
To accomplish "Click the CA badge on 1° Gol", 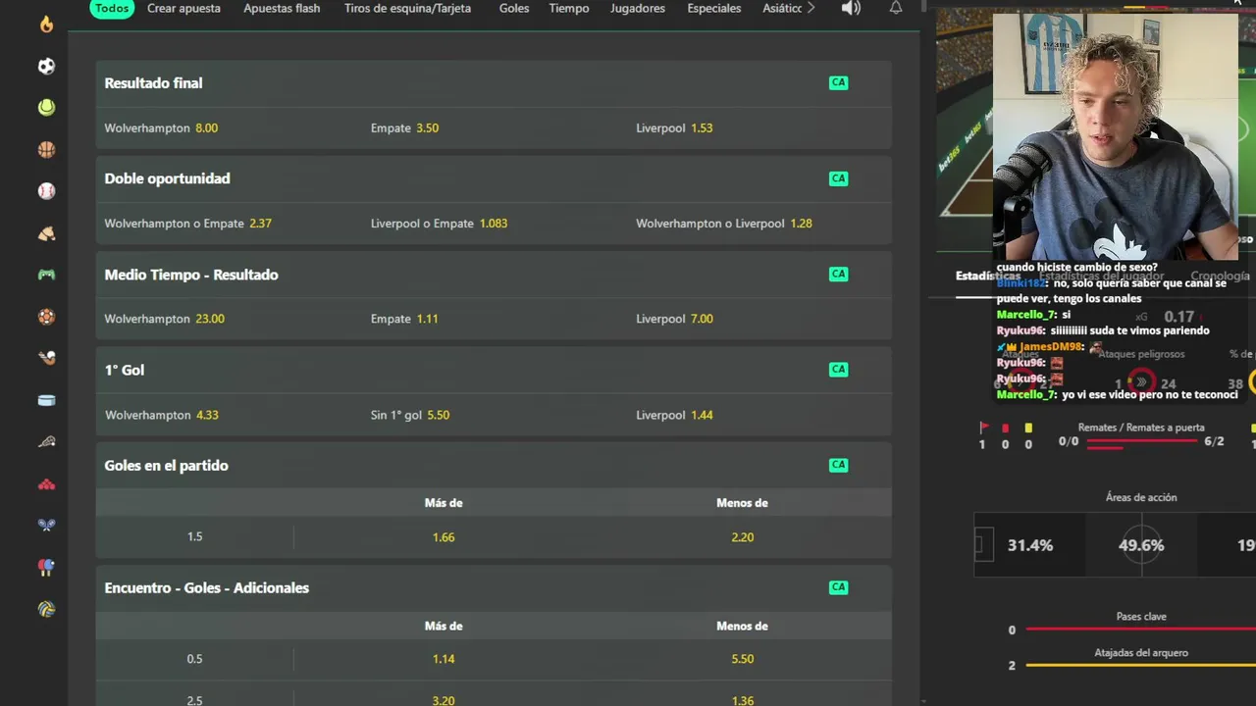I will 838,370.
